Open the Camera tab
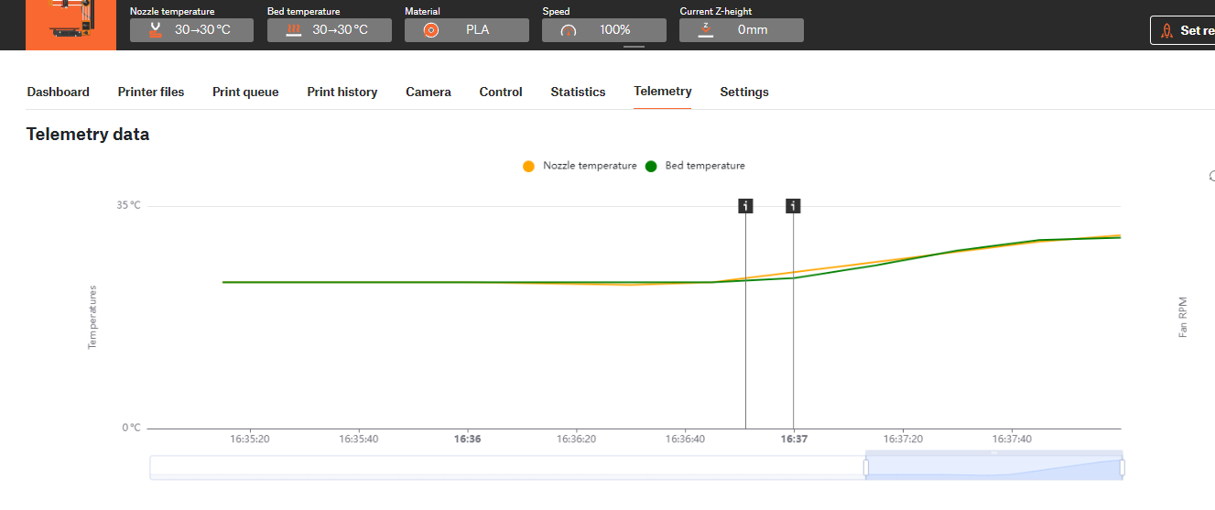The width and height of the screenshot is (1215, 510). [429, 92]
